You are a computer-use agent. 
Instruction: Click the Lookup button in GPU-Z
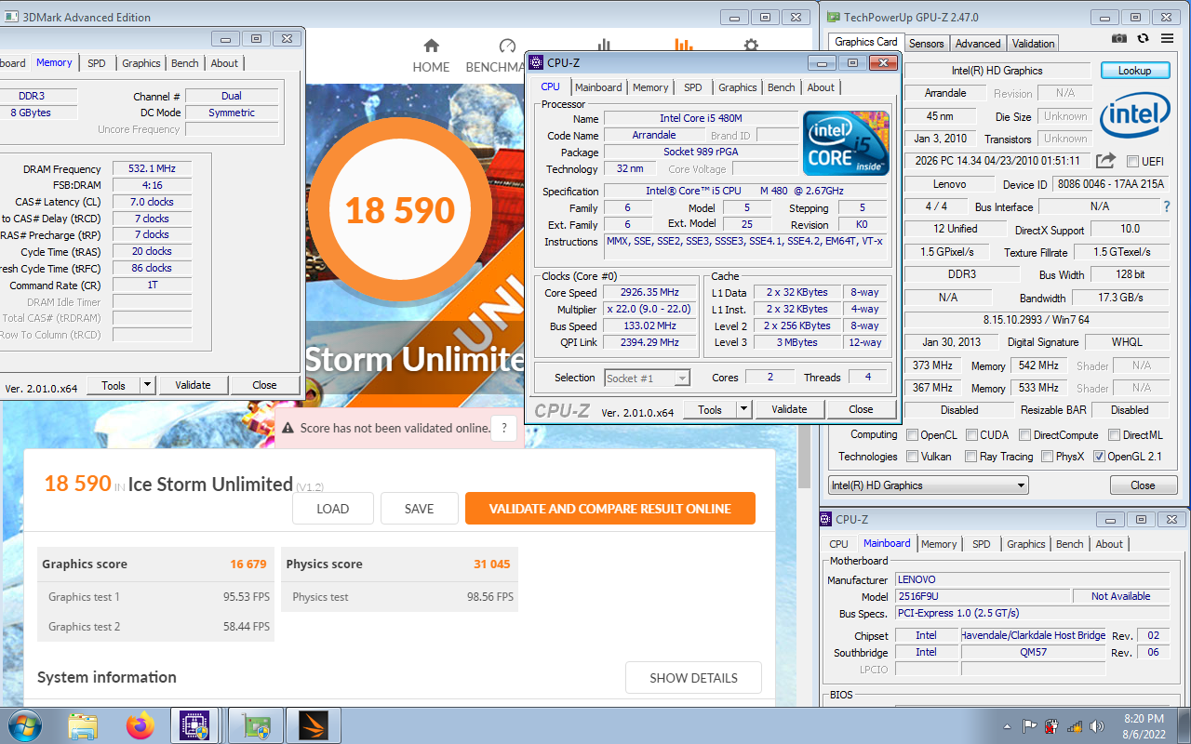pyautogui.click(x=1134, y=71)
